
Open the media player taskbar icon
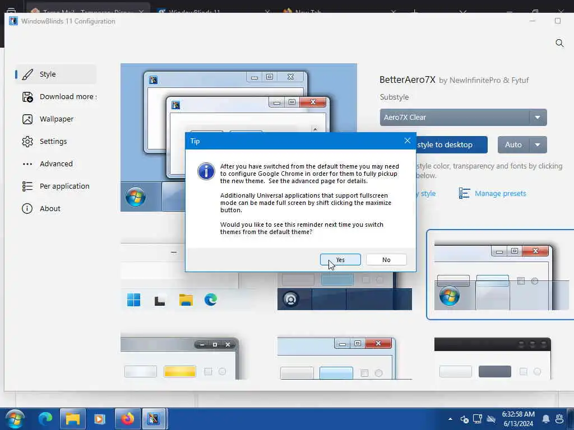pyautogui.click(x=100, y=419)
